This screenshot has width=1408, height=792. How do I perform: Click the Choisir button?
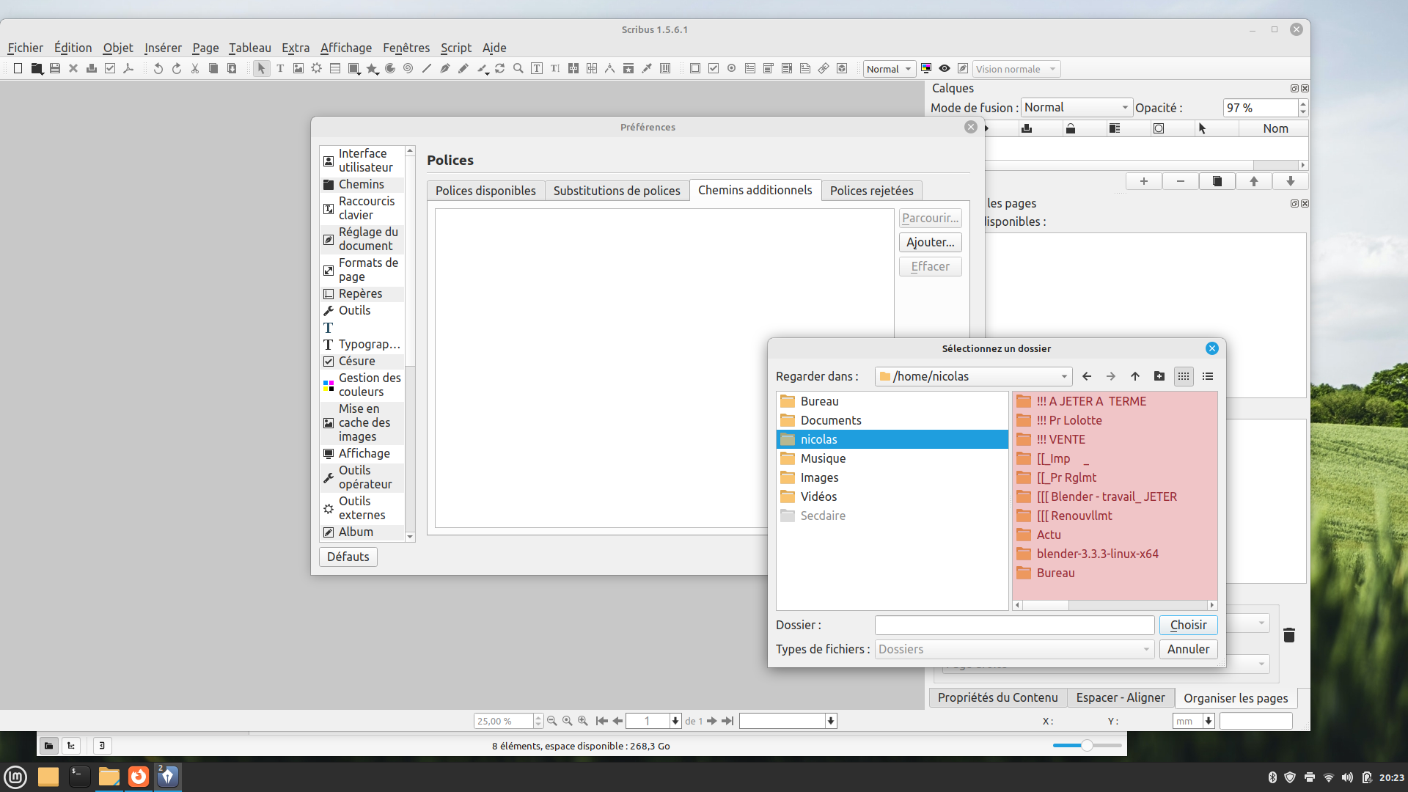[x=1189, y=626]
